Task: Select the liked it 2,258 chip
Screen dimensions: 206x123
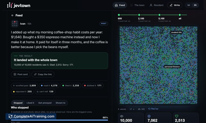Action: (x=71, y=86)
